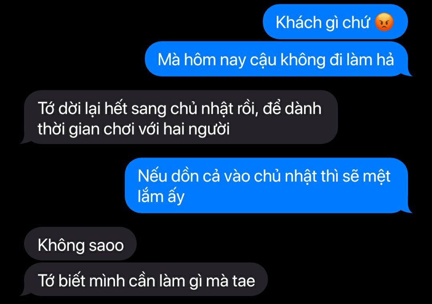Click the "Mà hôm nay cậu không đi làm hả" bubble
This screenshot has height=304, width=432.
click(278, 59)
